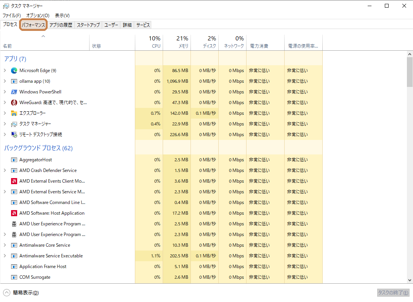Expand the エクスプローラー process group
413x302 pixels.
pyautogui.click(x=5, y=113)
